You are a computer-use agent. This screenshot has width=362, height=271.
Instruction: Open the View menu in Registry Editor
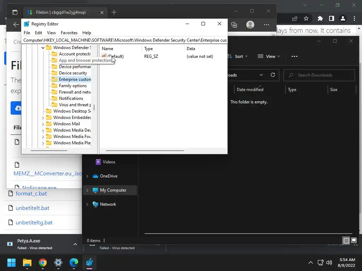(x=51, y=33)
